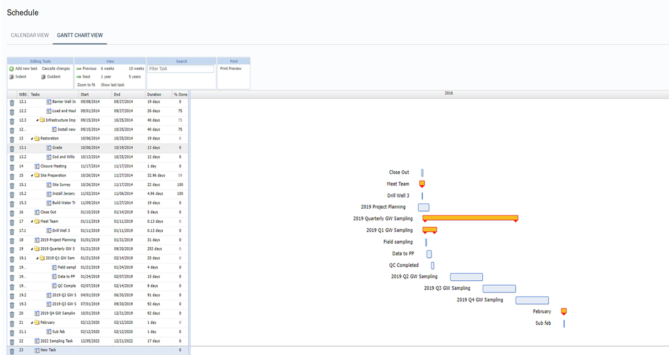Select the GANTT CHART VIEW tab
The width and height of the screenshot is (669, 355).
80,35
